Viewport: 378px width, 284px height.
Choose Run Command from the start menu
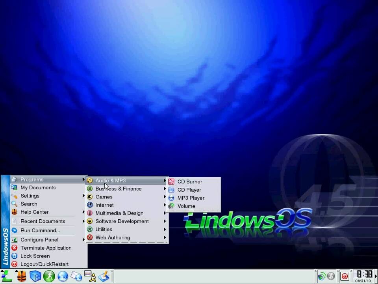point(40,230)
